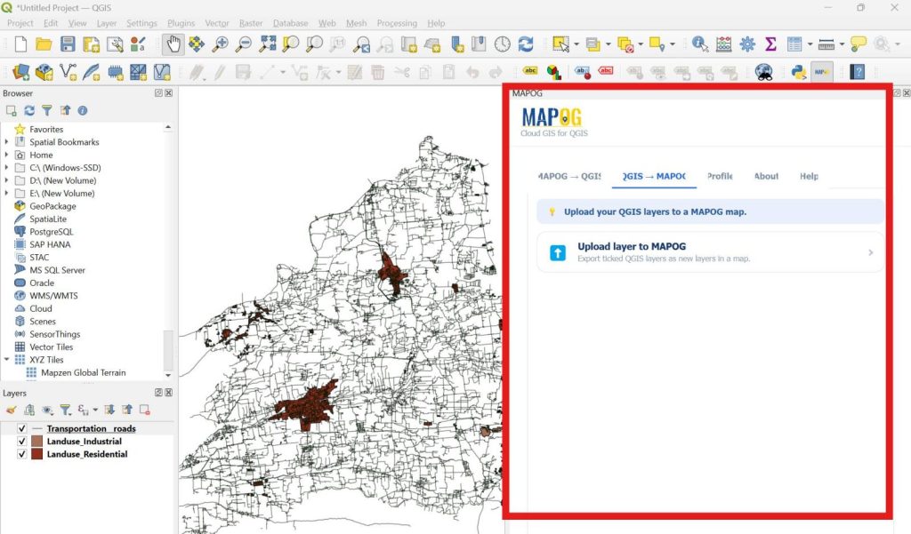This screenshot has height=534, width=911.
Task: Open the Select Features tool dropdown arrow
Action: (x=576, y=44)
